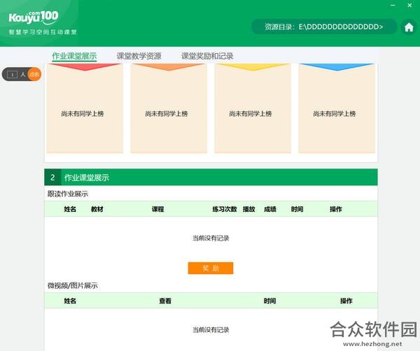Select the yellow-ribbon ranking card
The width and height of the screenshot is (420, 351).
pyautogui.click(x=253, y=108)
